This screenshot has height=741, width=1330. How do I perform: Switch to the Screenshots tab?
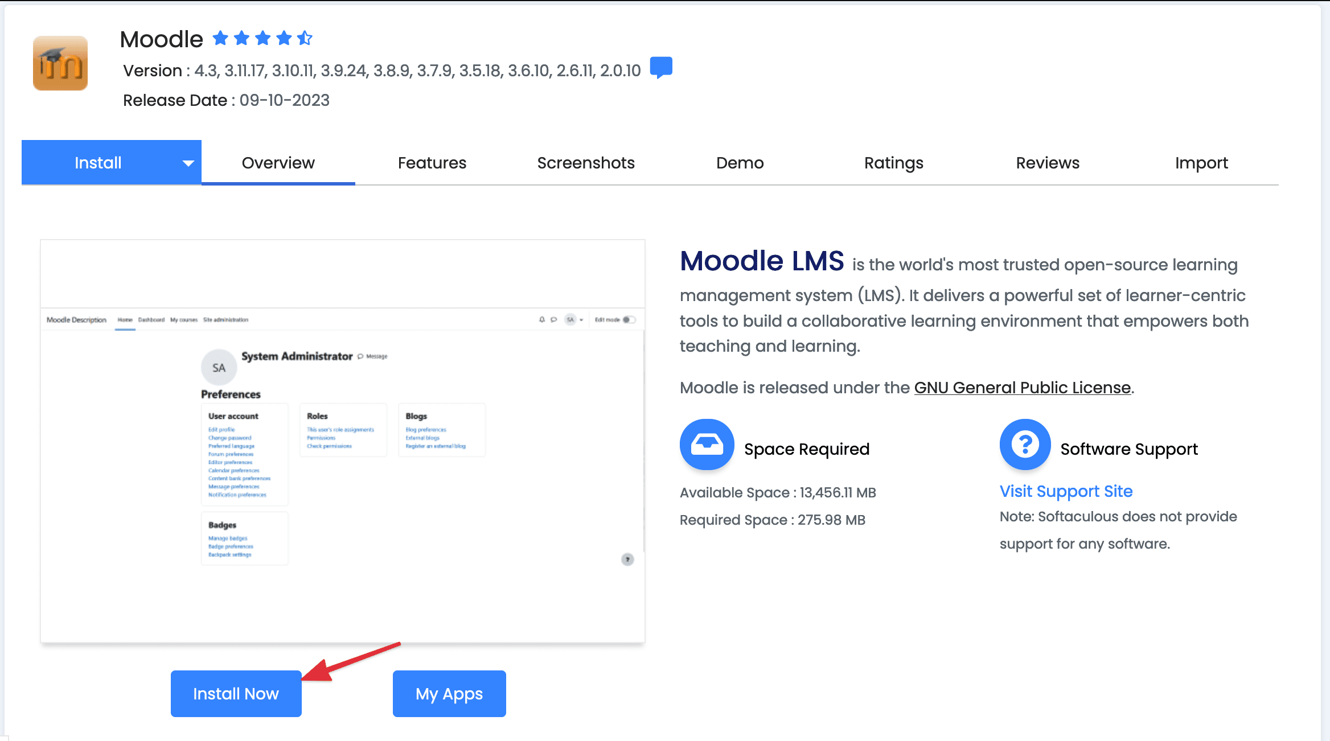[585, 163]
